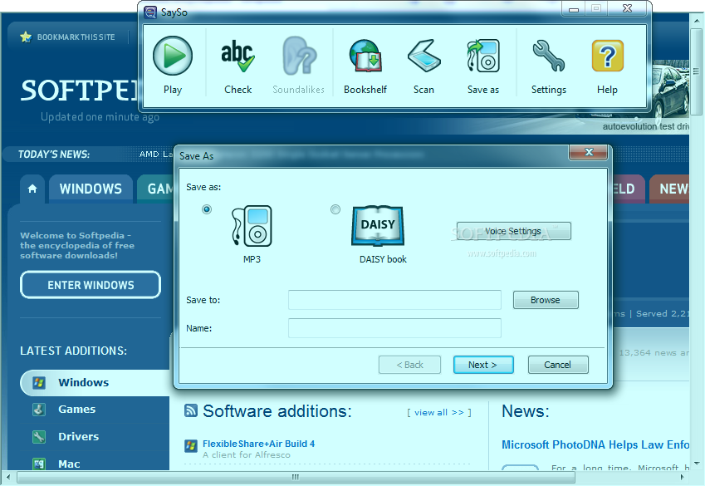The height and width of the screenshot is (486, 705).
Task: Click the NEWS tab on Softpedia
Action: [x=669, y=189]
